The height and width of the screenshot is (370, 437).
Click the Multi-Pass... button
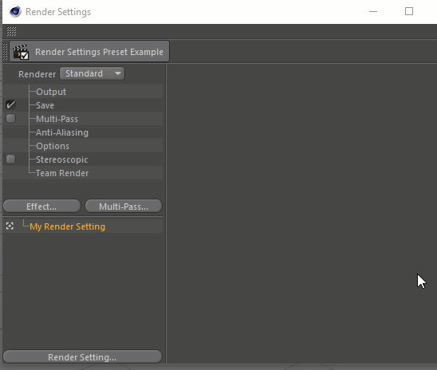point(124,207)
